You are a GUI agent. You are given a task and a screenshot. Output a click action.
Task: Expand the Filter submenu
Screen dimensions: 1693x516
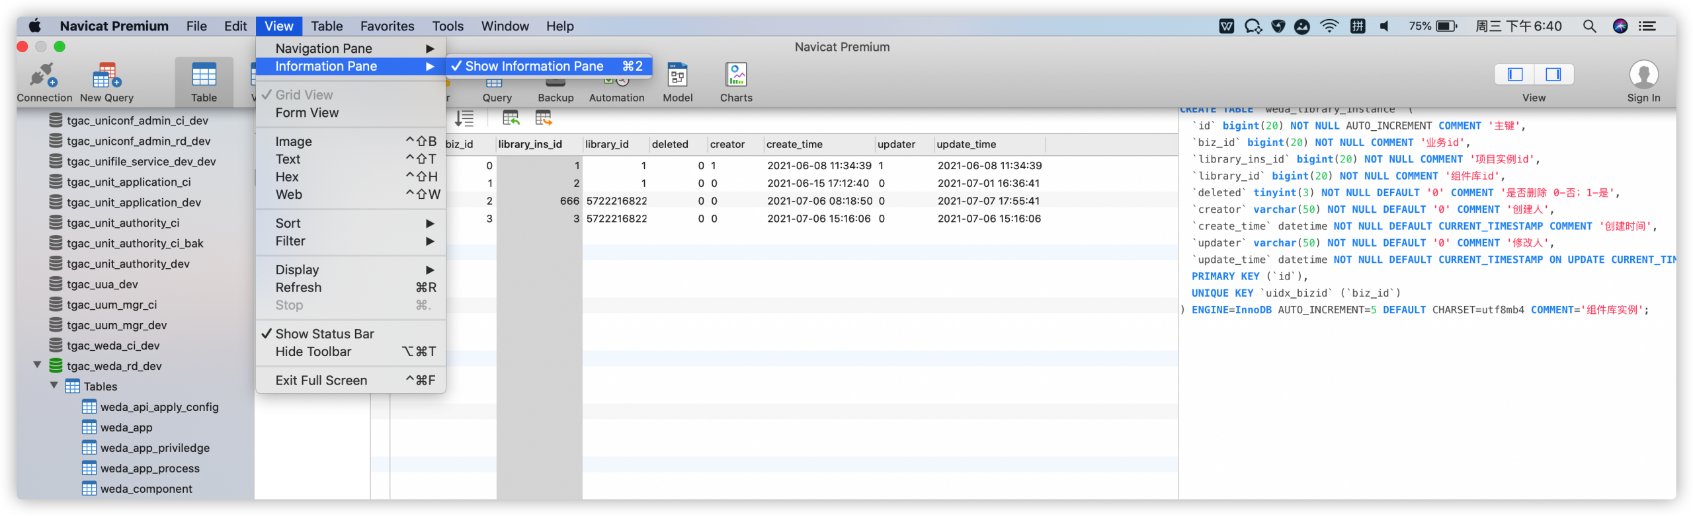(351, 241)
